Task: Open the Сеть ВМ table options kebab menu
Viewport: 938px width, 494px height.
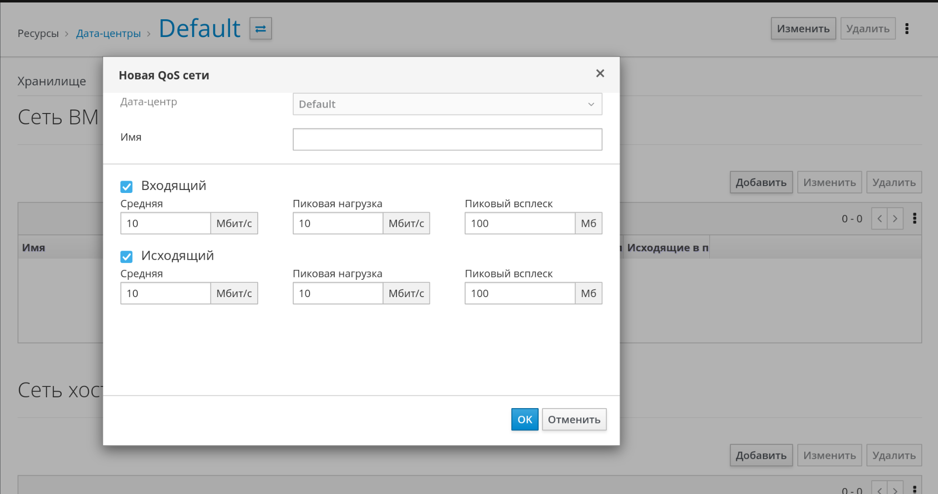Action: pyautogui.click(x=914, y=219)
